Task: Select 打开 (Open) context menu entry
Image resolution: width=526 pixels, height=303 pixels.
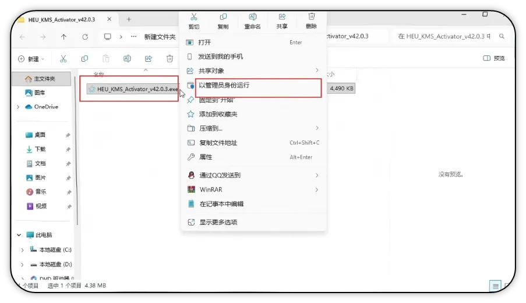Action: tap(253, 43)
